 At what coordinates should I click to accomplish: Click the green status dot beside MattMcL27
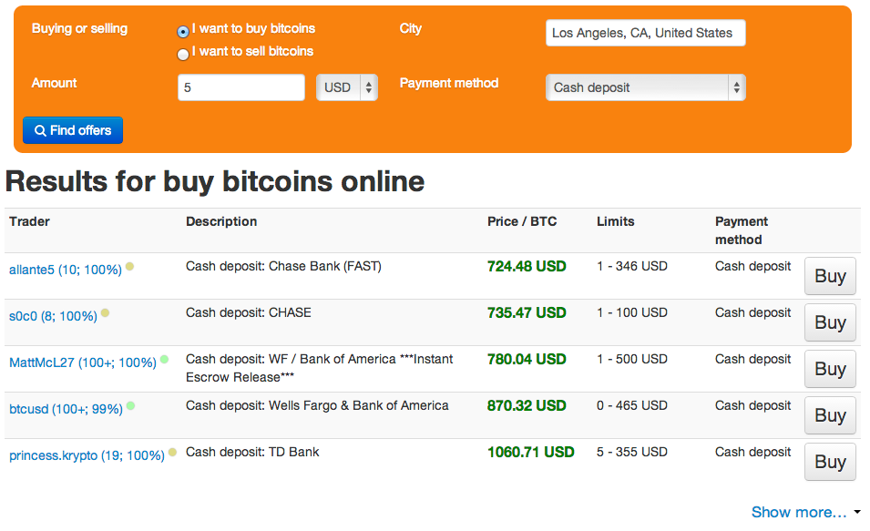[x=164, y=359]
